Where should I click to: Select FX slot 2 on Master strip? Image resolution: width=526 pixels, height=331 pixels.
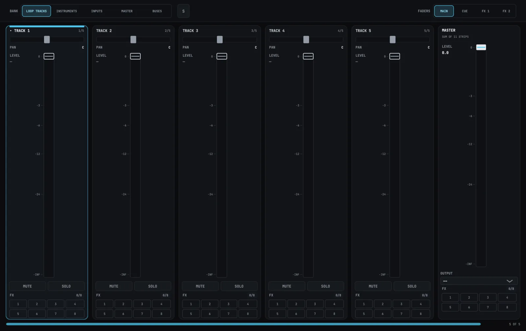(469, 298)
